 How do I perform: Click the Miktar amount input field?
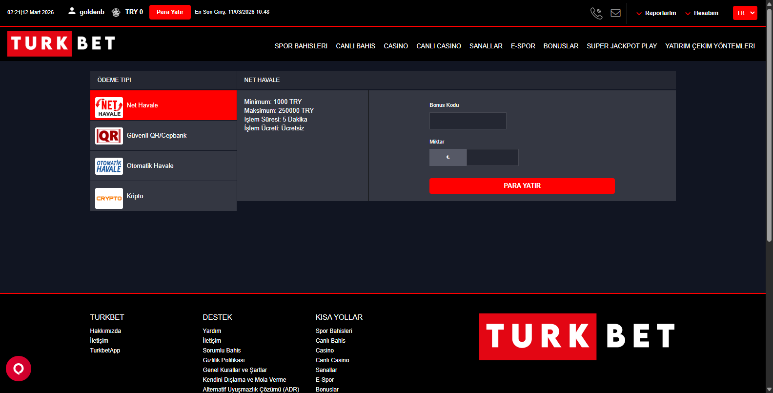(492, 157)
